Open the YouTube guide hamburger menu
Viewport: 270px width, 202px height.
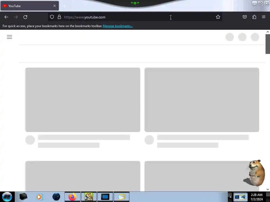point(9,37)
